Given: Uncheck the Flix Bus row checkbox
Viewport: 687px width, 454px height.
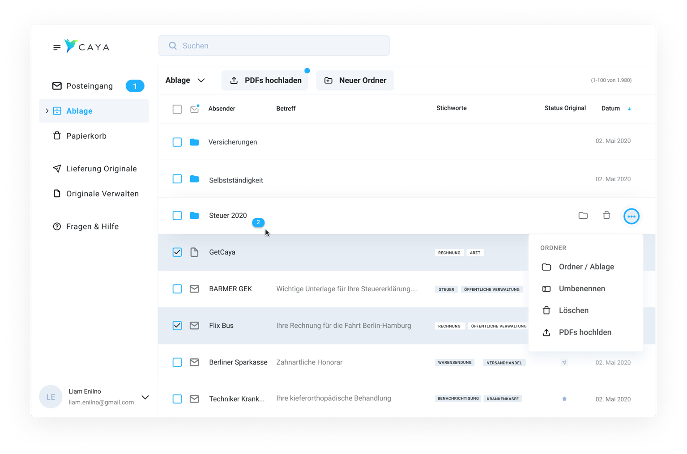Looking at the screenshot, I should (x=177, y=326).
